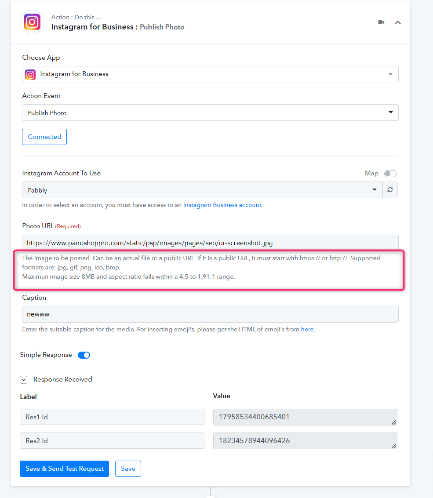Viewport: 433px width, 498px height.
Task: Click into the Caption field
Action: pyautogui.click(x=210, y=314)
